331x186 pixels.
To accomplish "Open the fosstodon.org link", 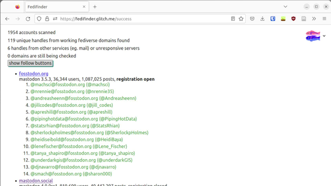I will [x=34, y=73].
